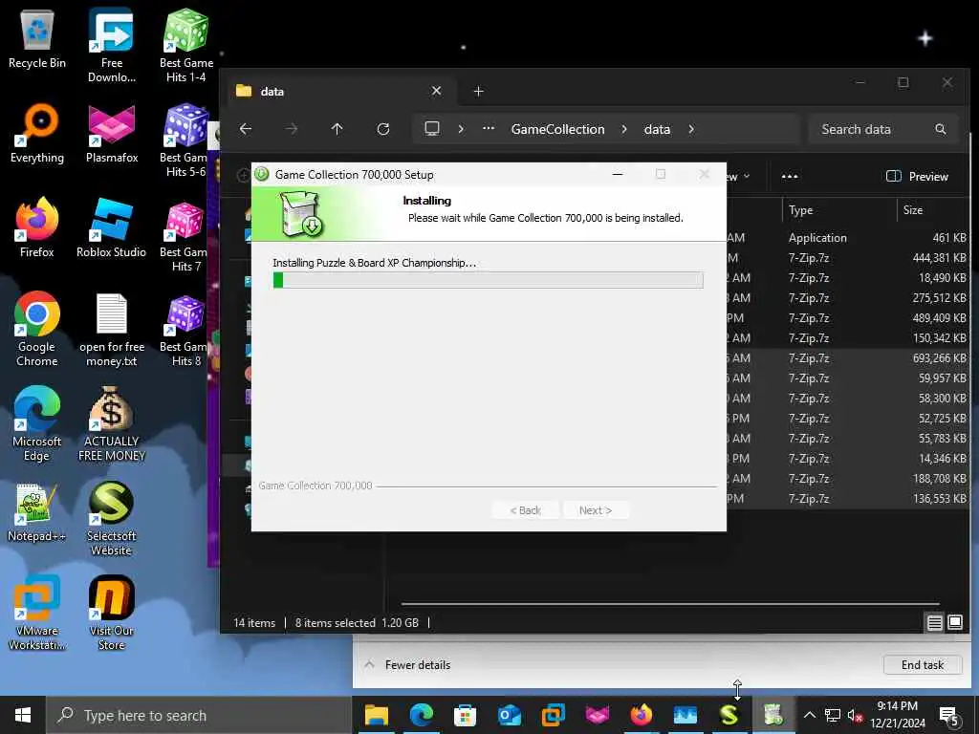Open Best Game Hits 5-6 shortcut
The image size is (979, 734).
[185, 140]
